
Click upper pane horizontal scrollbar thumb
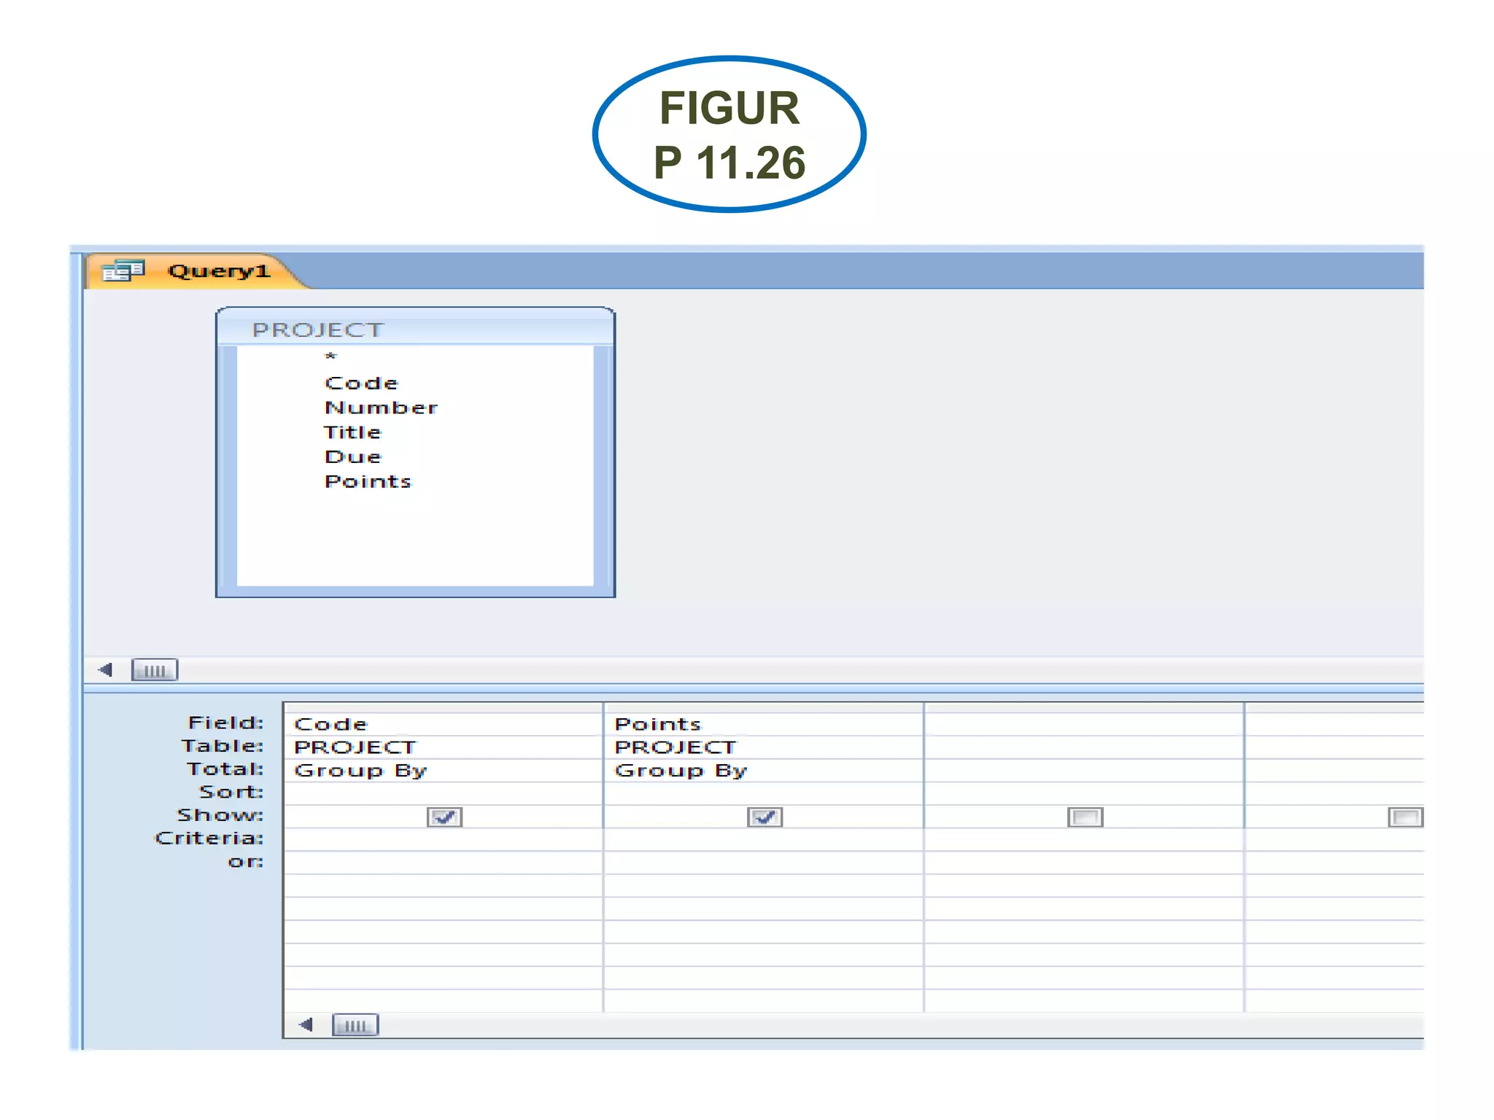154,669
